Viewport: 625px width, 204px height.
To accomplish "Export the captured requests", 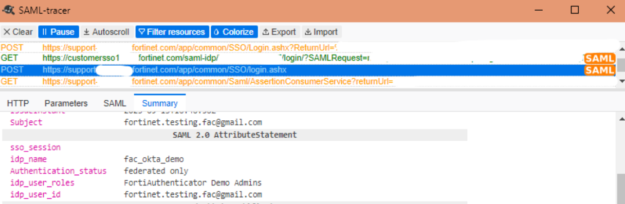I will (279, 32).
